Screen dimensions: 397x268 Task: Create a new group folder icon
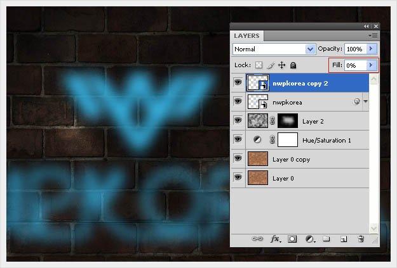326,239
